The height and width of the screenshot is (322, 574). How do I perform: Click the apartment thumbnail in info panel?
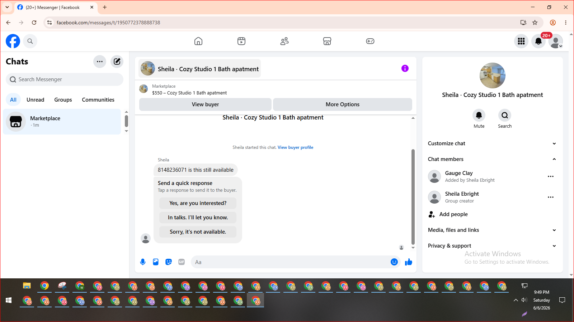click(x=493, y=75)
